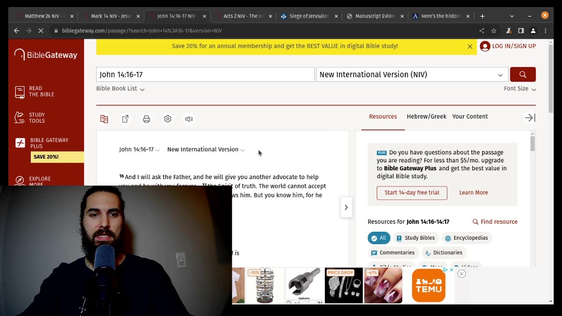The width and height of the screenshot is (562, 316).
Task: Click the passage search input field
Action: [205, 75]
